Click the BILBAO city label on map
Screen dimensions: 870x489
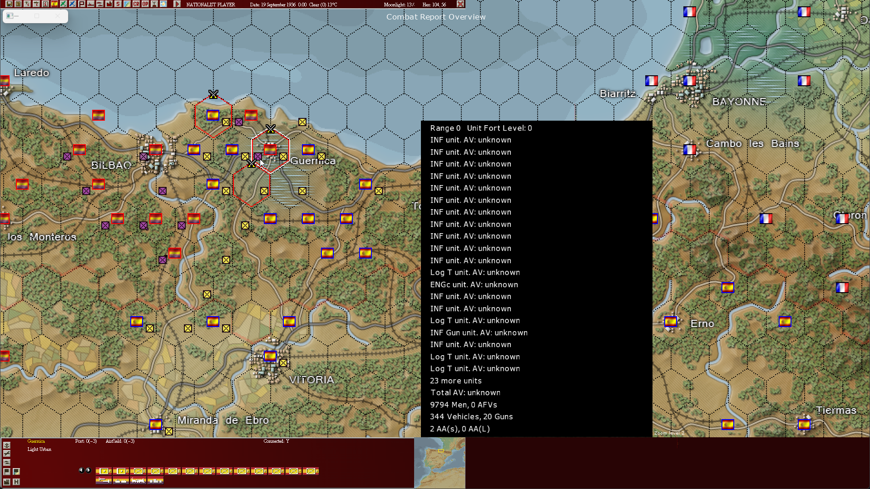[111, 165]
